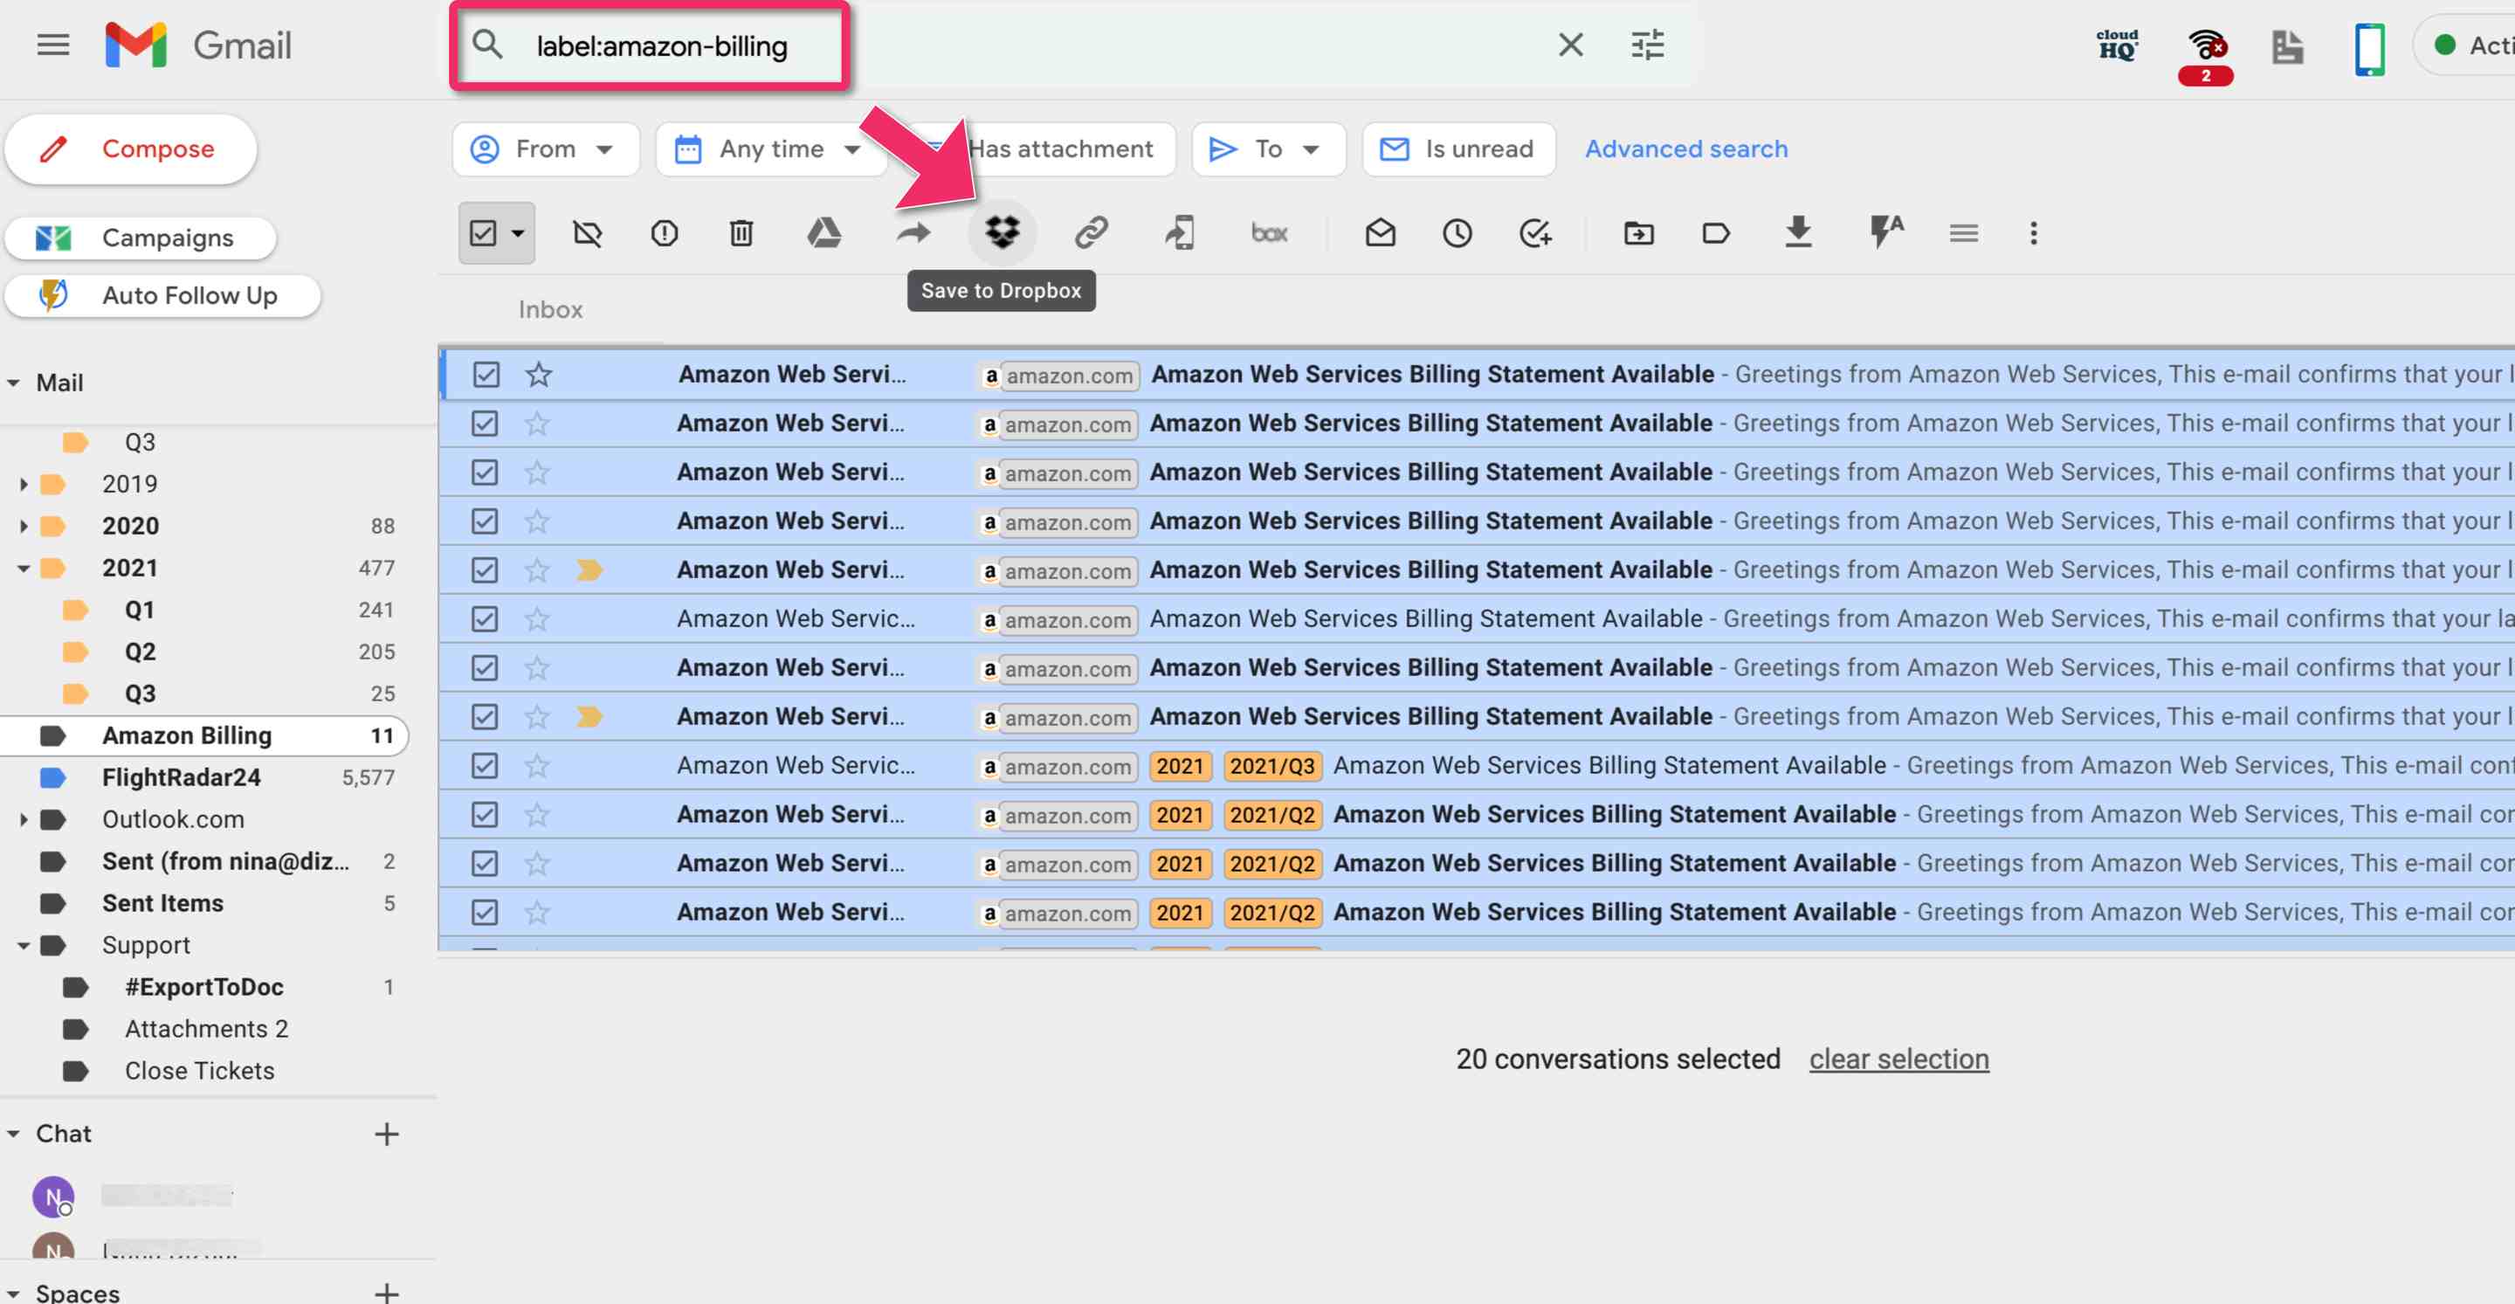
Task: Uncheck the email tagged 2021/Q3
Action: click(486, 765)
